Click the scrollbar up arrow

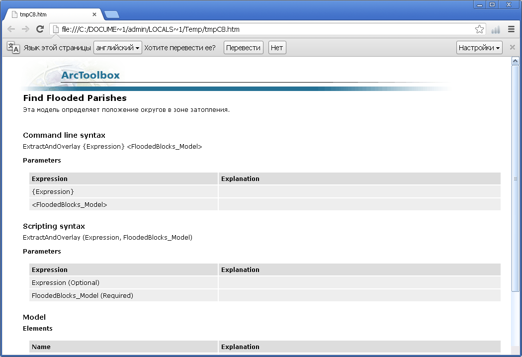coord(515,61)
